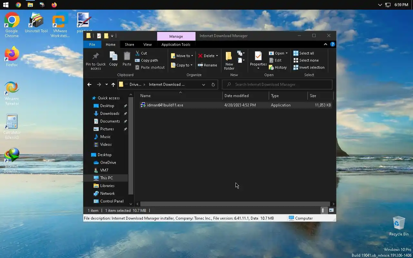The width and height of the screenshot is (413, 258).
Task: Sort by the Type column header
Action: 288,96
